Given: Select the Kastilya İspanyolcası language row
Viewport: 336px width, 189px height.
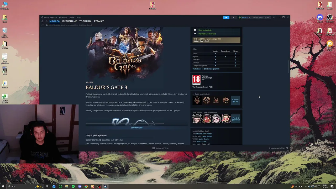Looking at the screenshot, I should tap(216, 66).
